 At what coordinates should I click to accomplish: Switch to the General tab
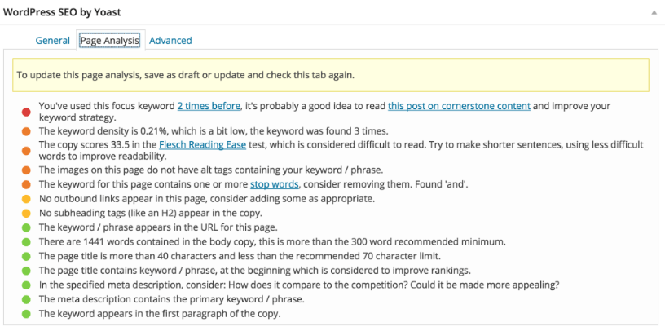pos(53,40)
